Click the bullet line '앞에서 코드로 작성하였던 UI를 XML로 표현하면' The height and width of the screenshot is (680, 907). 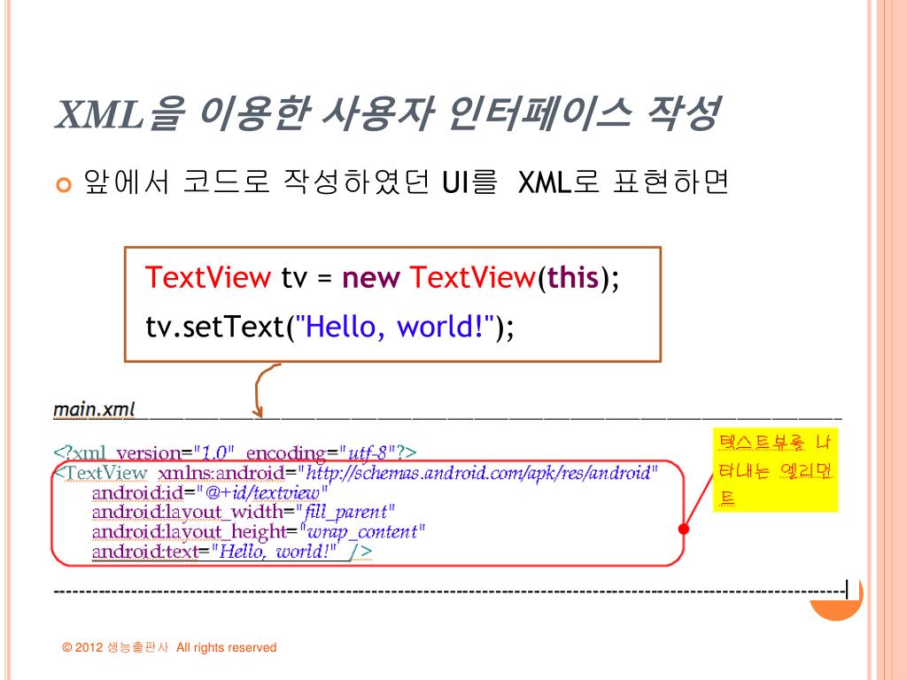click(406, 182)
